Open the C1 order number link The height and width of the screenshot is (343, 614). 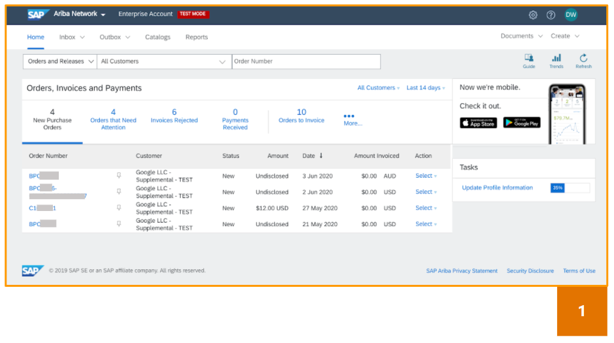[x=42, y=208]
